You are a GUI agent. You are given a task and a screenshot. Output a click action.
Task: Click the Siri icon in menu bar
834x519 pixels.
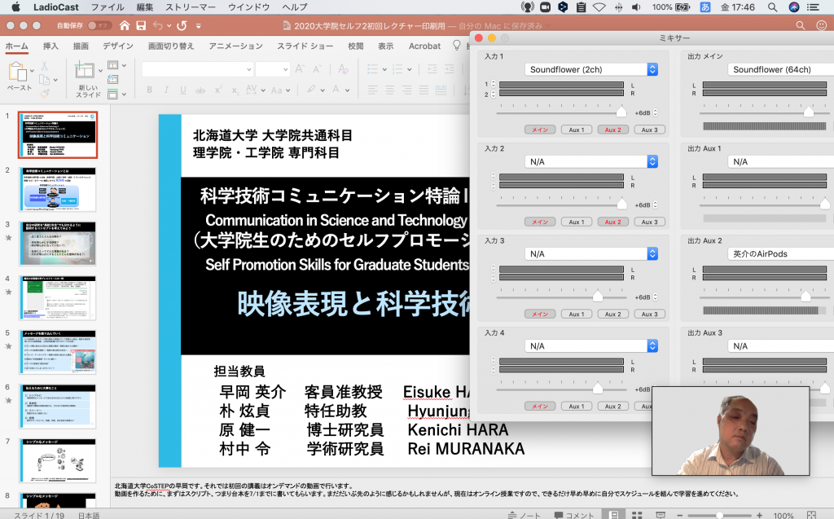pyautogui.click(x=793, y=7)
